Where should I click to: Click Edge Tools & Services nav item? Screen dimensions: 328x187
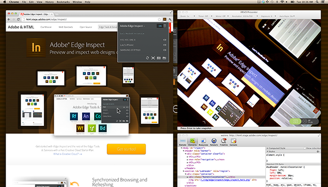108,27
